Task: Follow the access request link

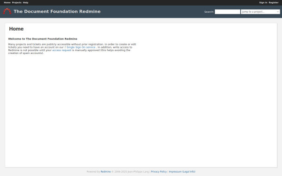Action: (62, 50)
